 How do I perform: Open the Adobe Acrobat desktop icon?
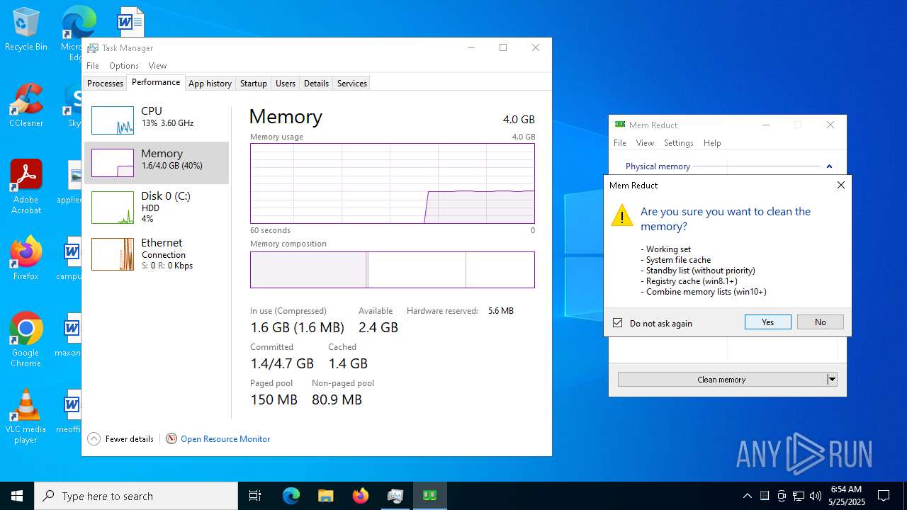pos(26,187)
